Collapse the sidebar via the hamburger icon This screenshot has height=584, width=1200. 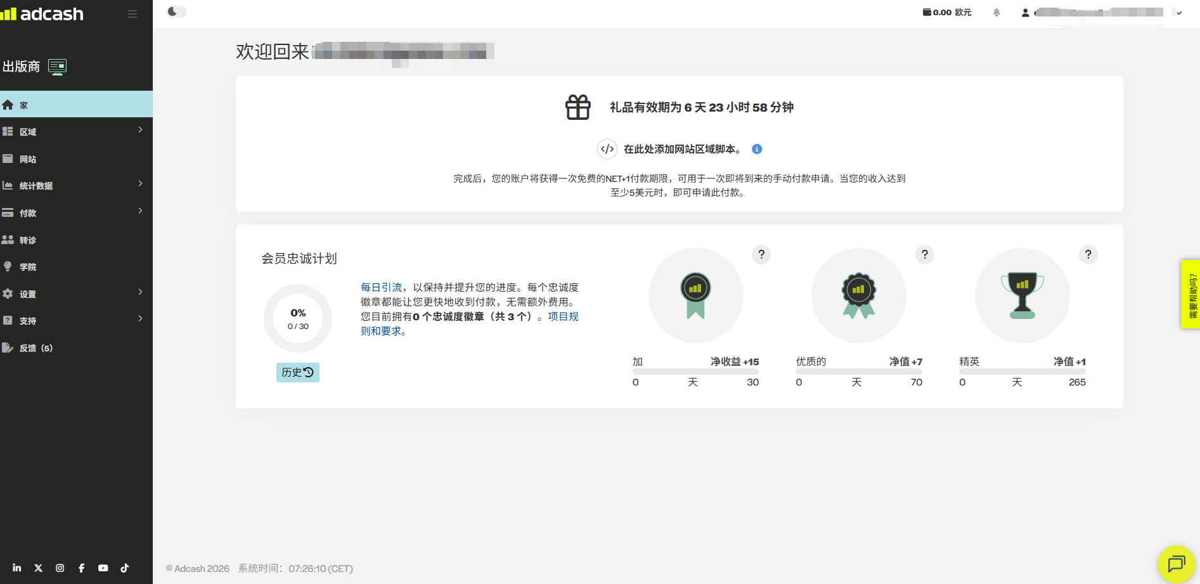coord(132,13)
